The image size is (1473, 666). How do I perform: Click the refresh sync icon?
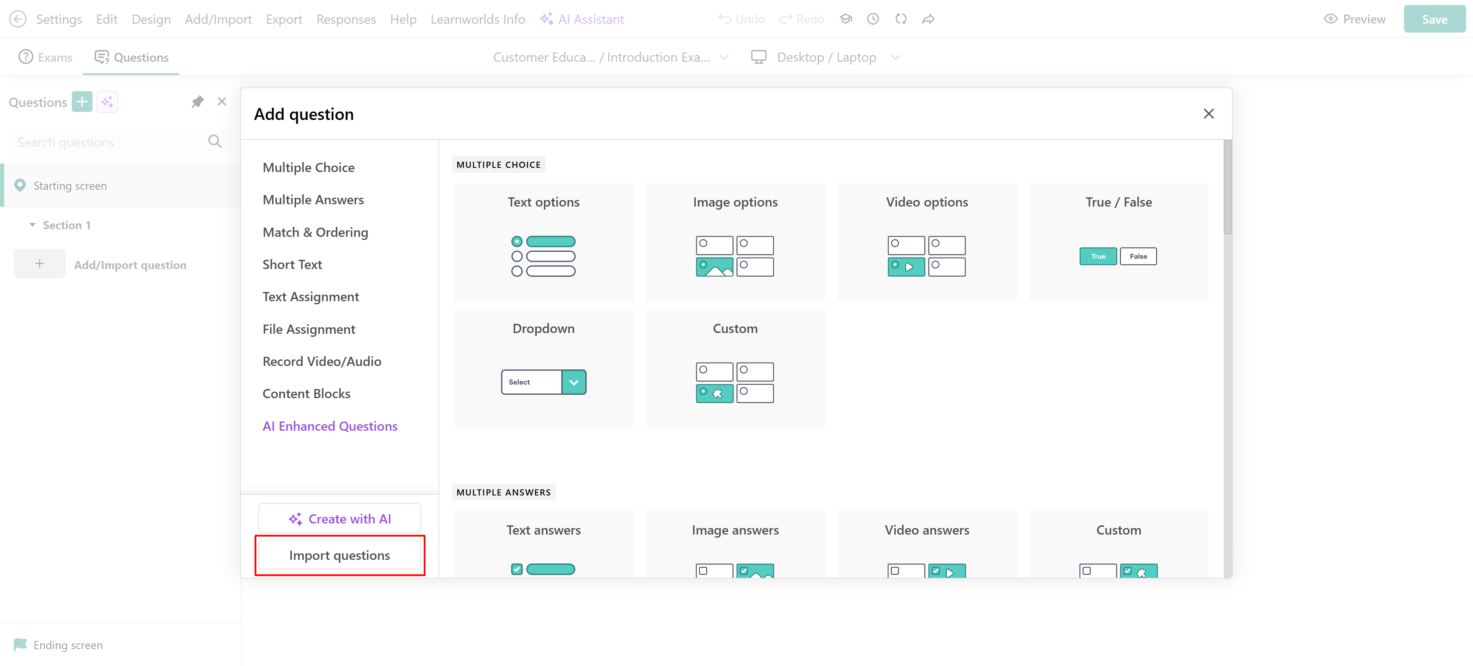pyautogui.click(x=901, y=19)
